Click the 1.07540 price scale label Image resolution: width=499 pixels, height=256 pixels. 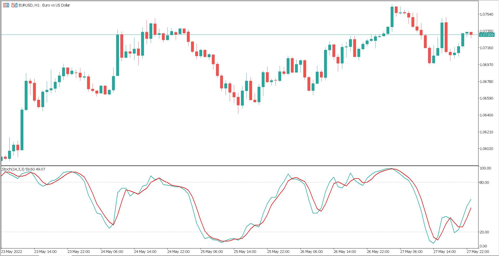click(486, 14)
